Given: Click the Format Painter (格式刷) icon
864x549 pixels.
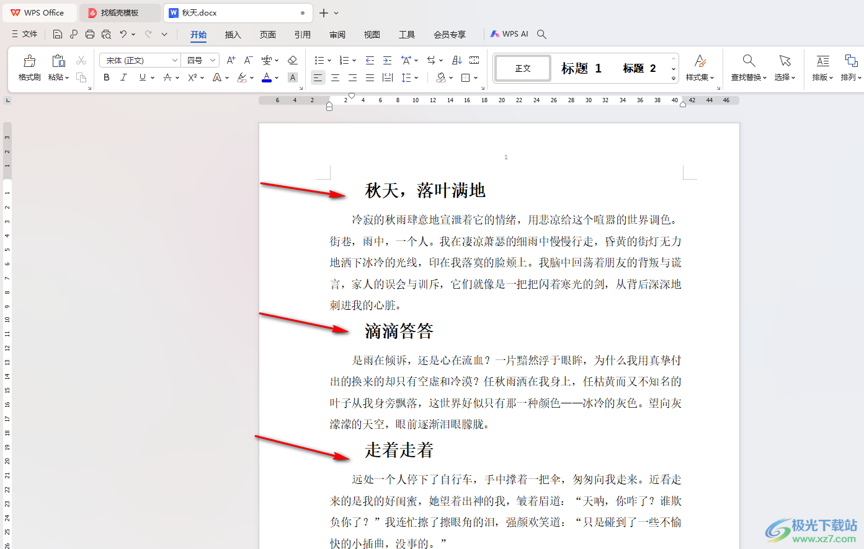Looking at the screenshot, I should coord(29,61).
